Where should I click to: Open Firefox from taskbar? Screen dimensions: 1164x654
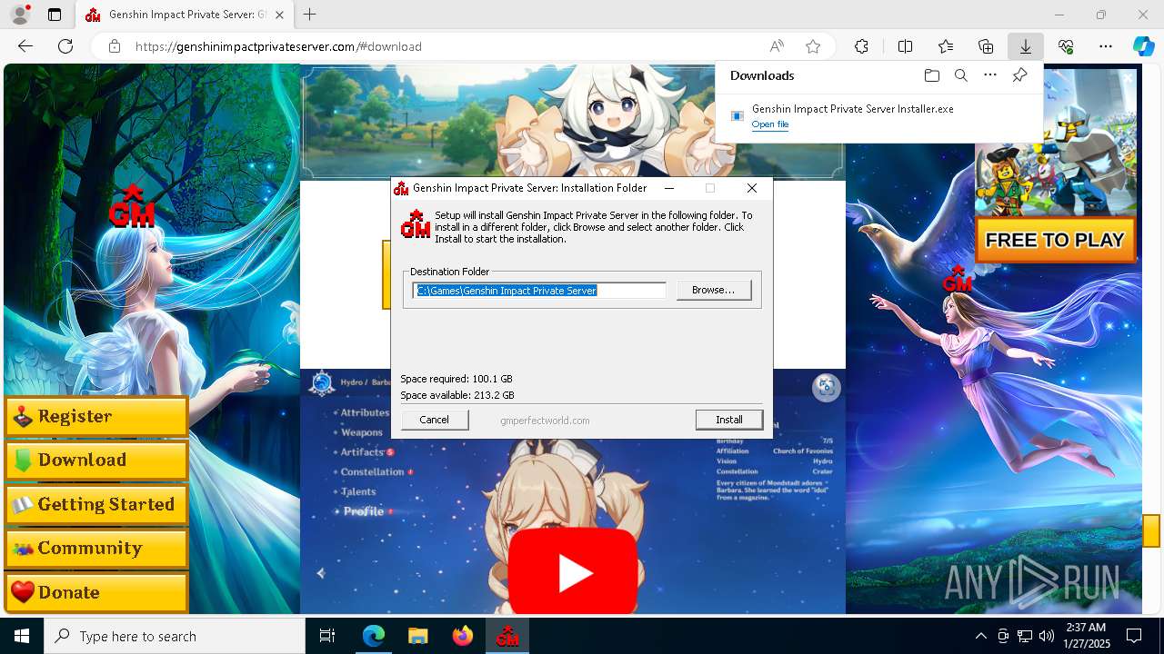(x=463, y=636)
